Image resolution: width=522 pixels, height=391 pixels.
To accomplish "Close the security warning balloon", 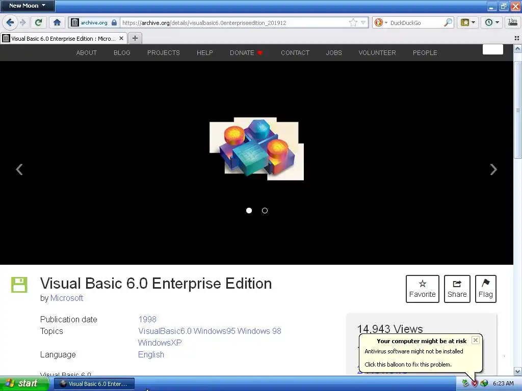I will pyautogui.click(x=476, y=340).
